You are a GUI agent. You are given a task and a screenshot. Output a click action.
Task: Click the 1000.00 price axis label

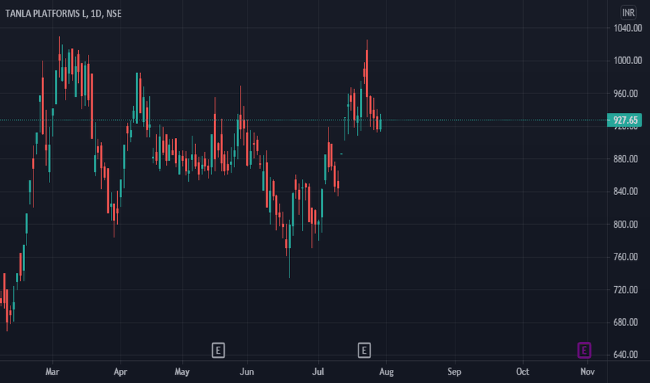628,61
